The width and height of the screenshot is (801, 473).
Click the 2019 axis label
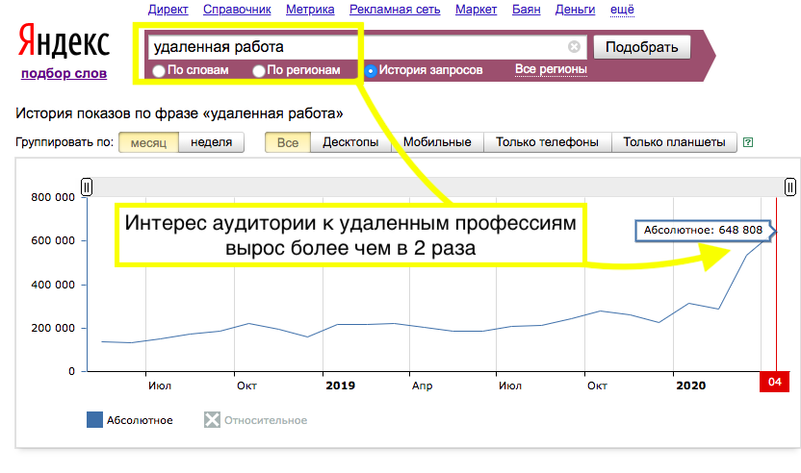point(340,386)
